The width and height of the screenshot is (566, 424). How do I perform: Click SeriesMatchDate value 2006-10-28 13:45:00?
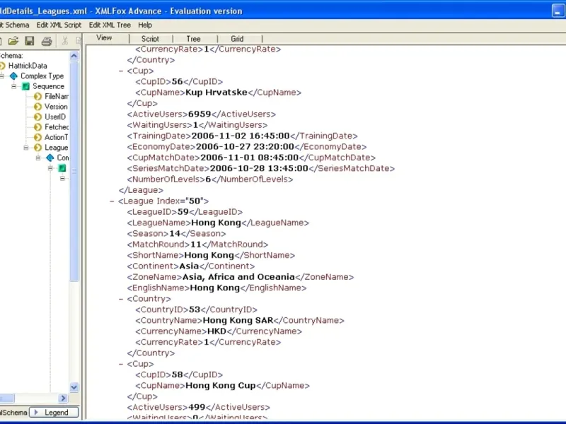pyautogui.click(x=259, y=168)
